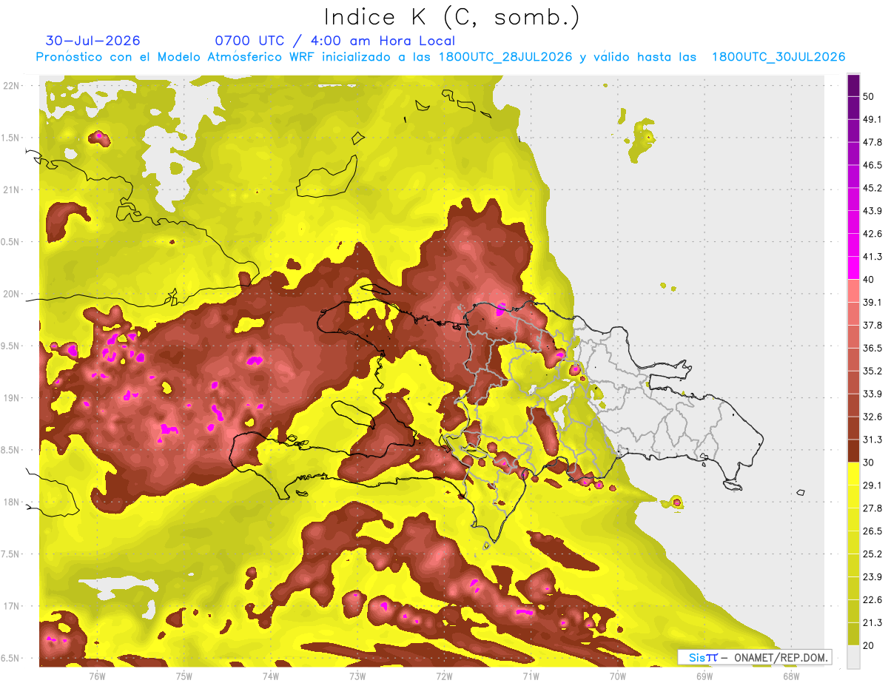
Task: Pick the dark purple legend swatch above 50
Action: coord(853,85)
